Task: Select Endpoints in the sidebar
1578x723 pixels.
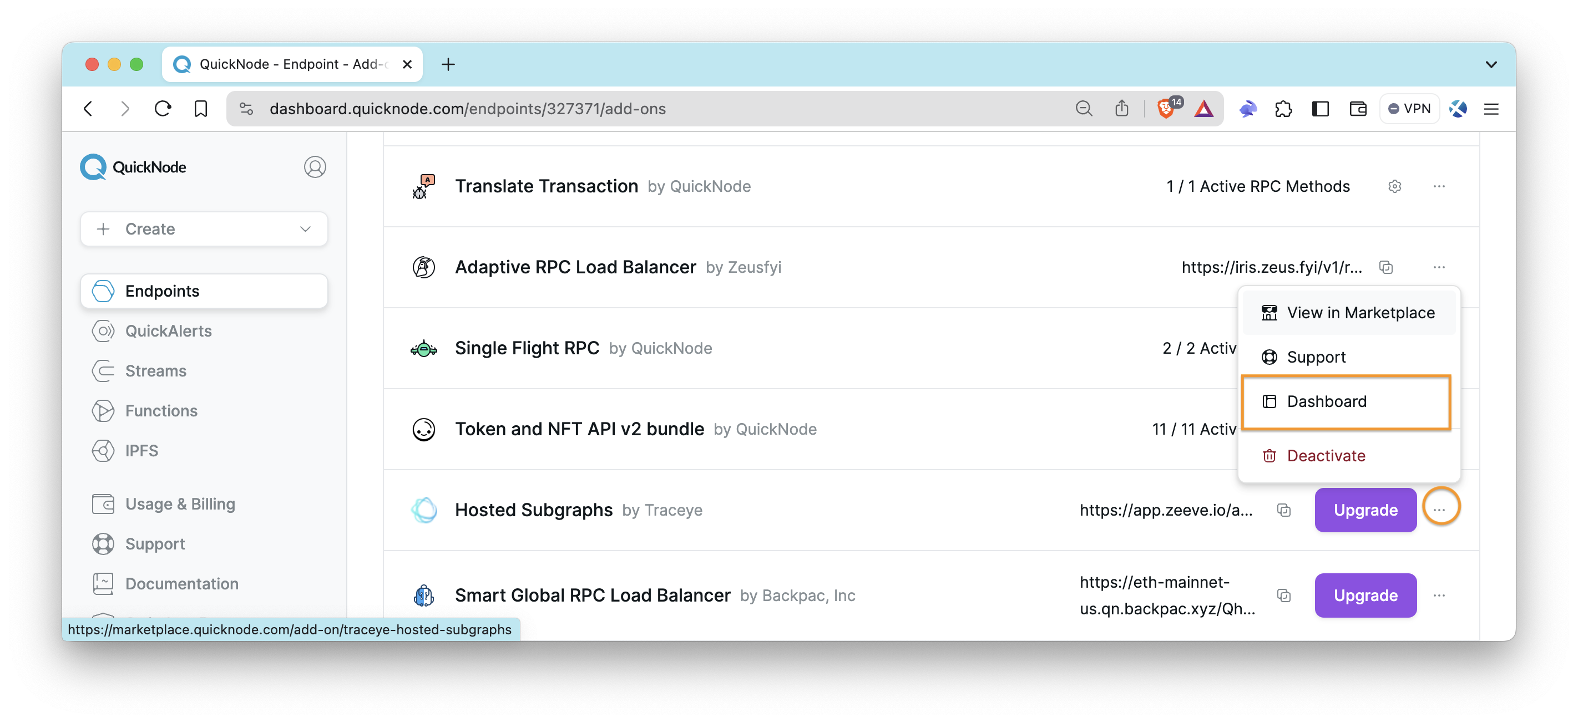Action: 204,291
